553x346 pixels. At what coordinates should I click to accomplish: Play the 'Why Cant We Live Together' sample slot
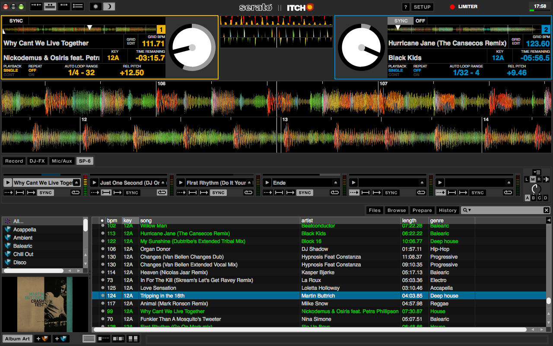(8, 183)
